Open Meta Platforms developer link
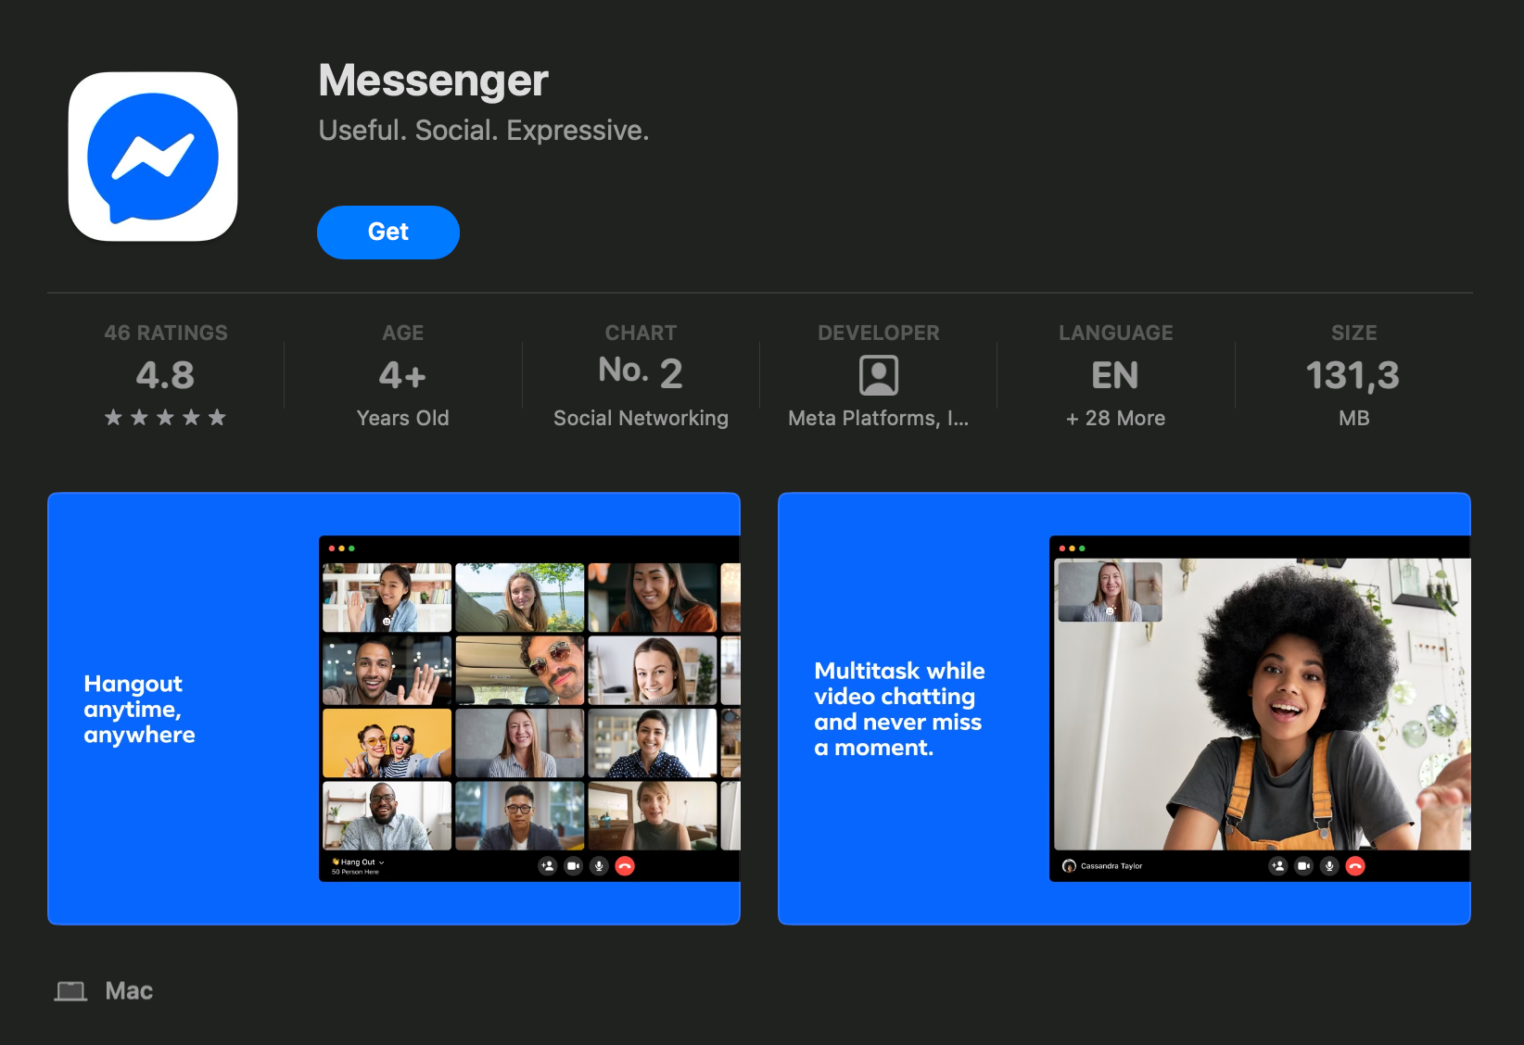 point(878,419)
